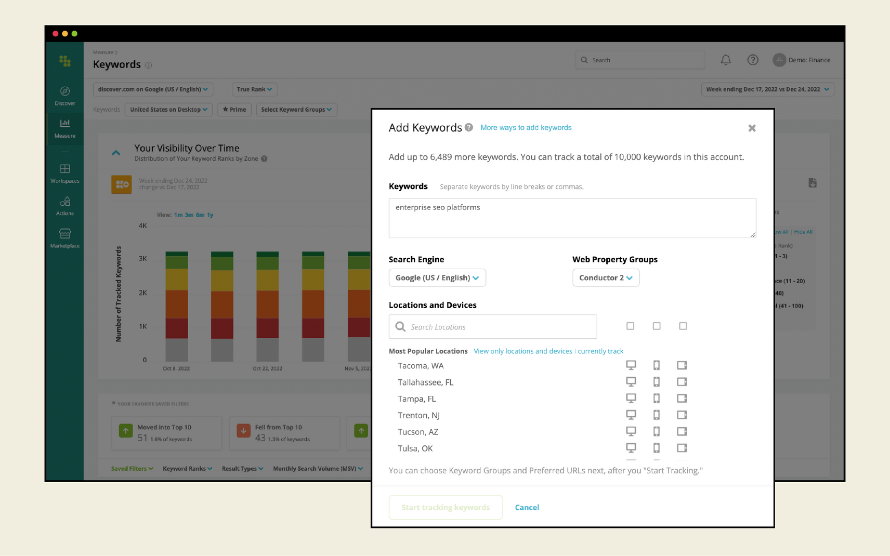
Task: Check the select-all box above the tablet column
Action: click(x=683, y=326)
